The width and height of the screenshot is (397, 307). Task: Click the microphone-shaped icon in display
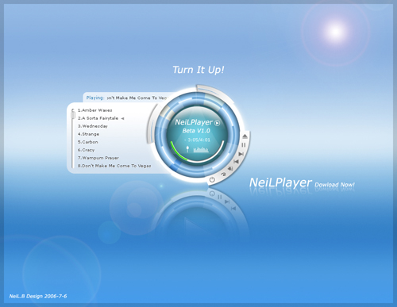(x=187, y=149)
